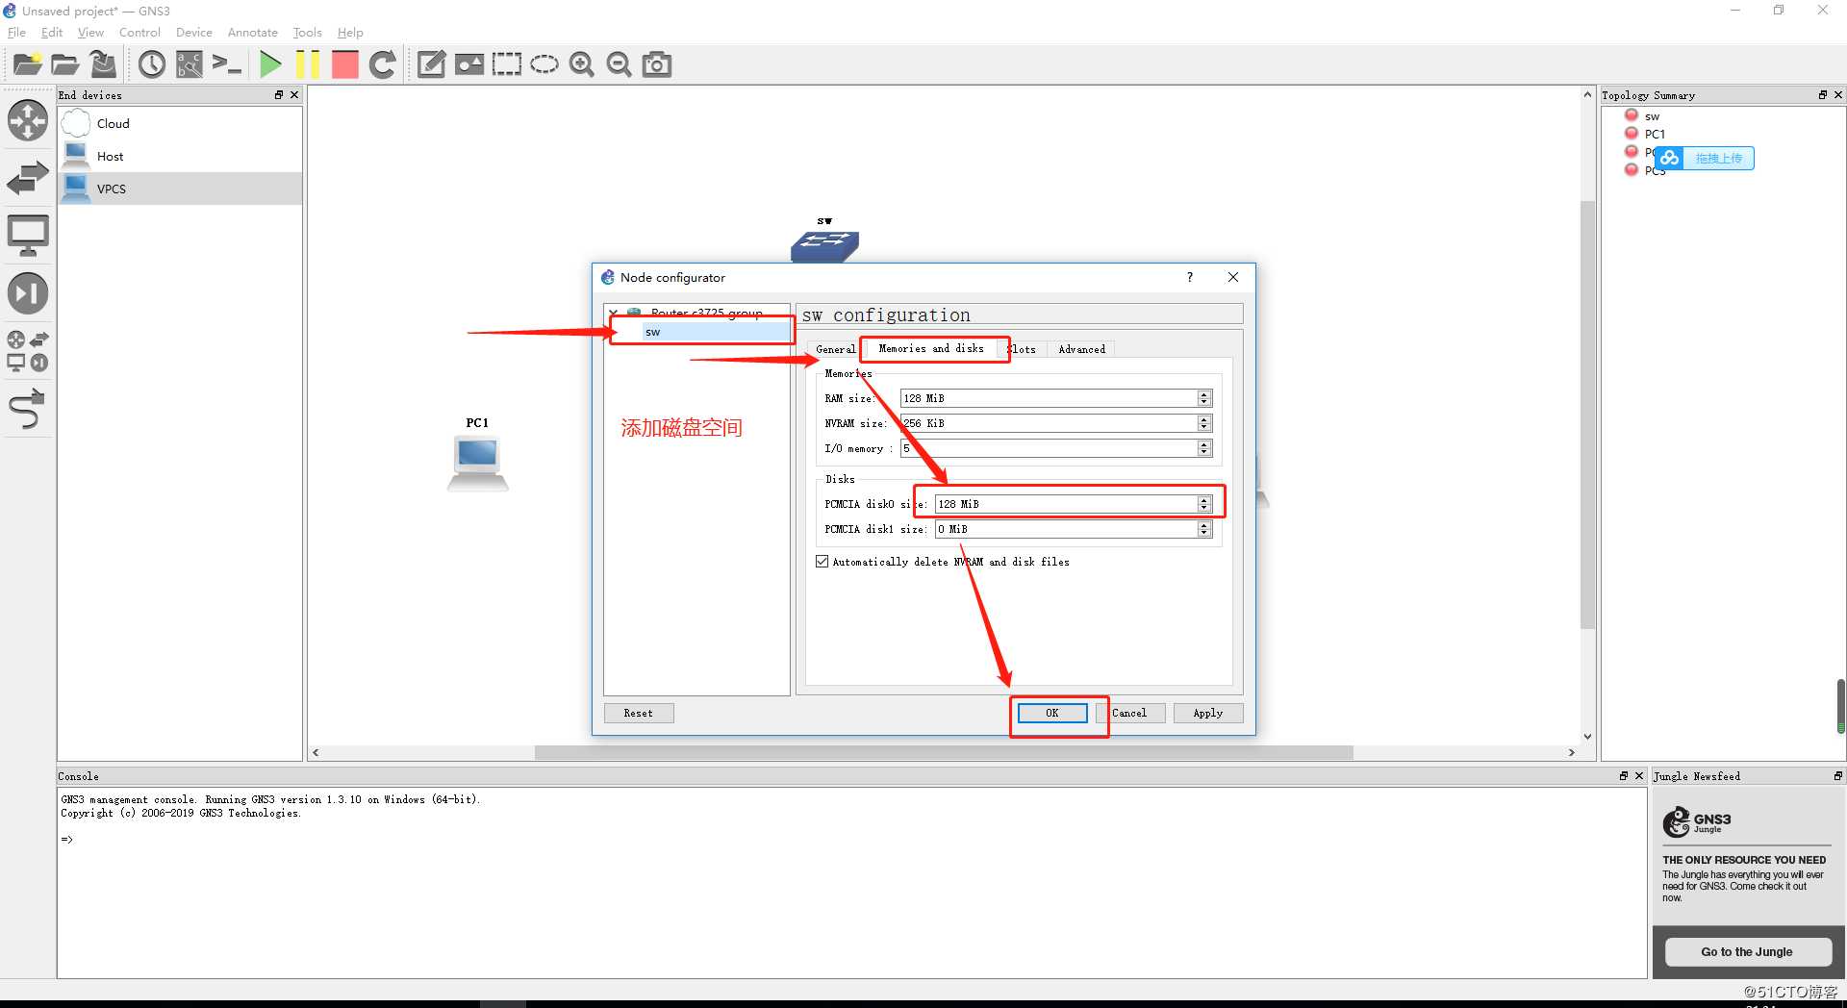Click the Cancel button
1847x1008 pixels.
coord(1129,713)
